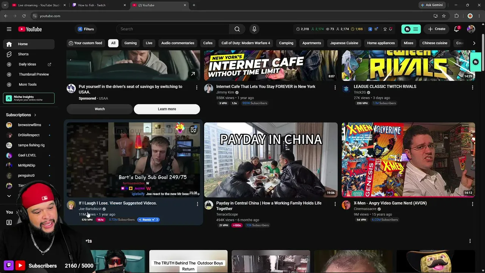485x273 pixels.
Task: Select the Audio commentaries chip
Action: pyautogui.click(x=178, y=43)
